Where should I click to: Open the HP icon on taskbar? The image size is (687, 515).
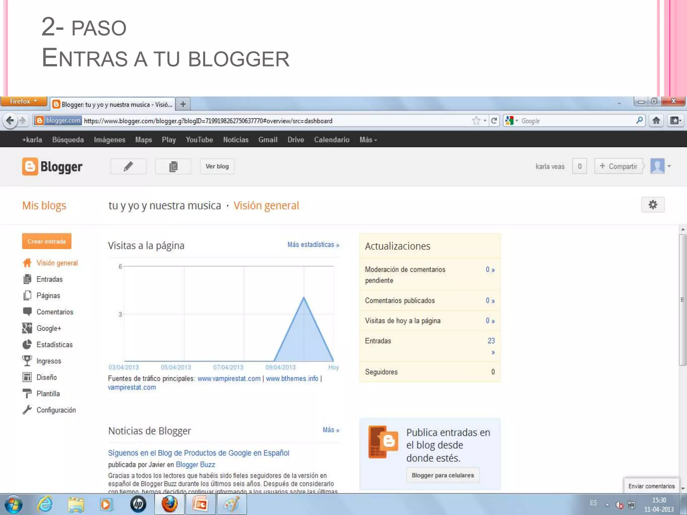(x=138, y=504)
